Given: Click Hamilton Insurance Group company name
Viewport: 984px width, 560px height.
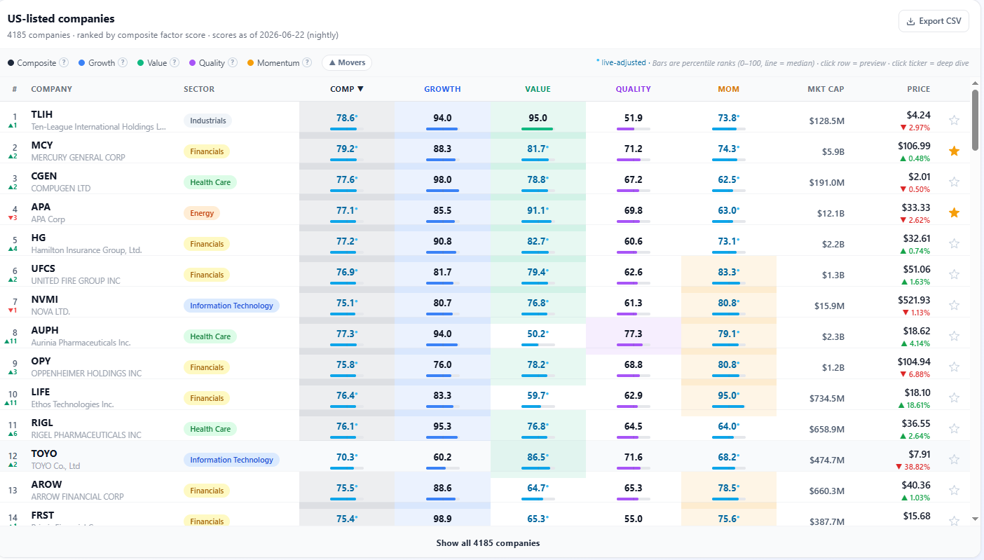Looking at the screenshot, I should tap(86, 250).
